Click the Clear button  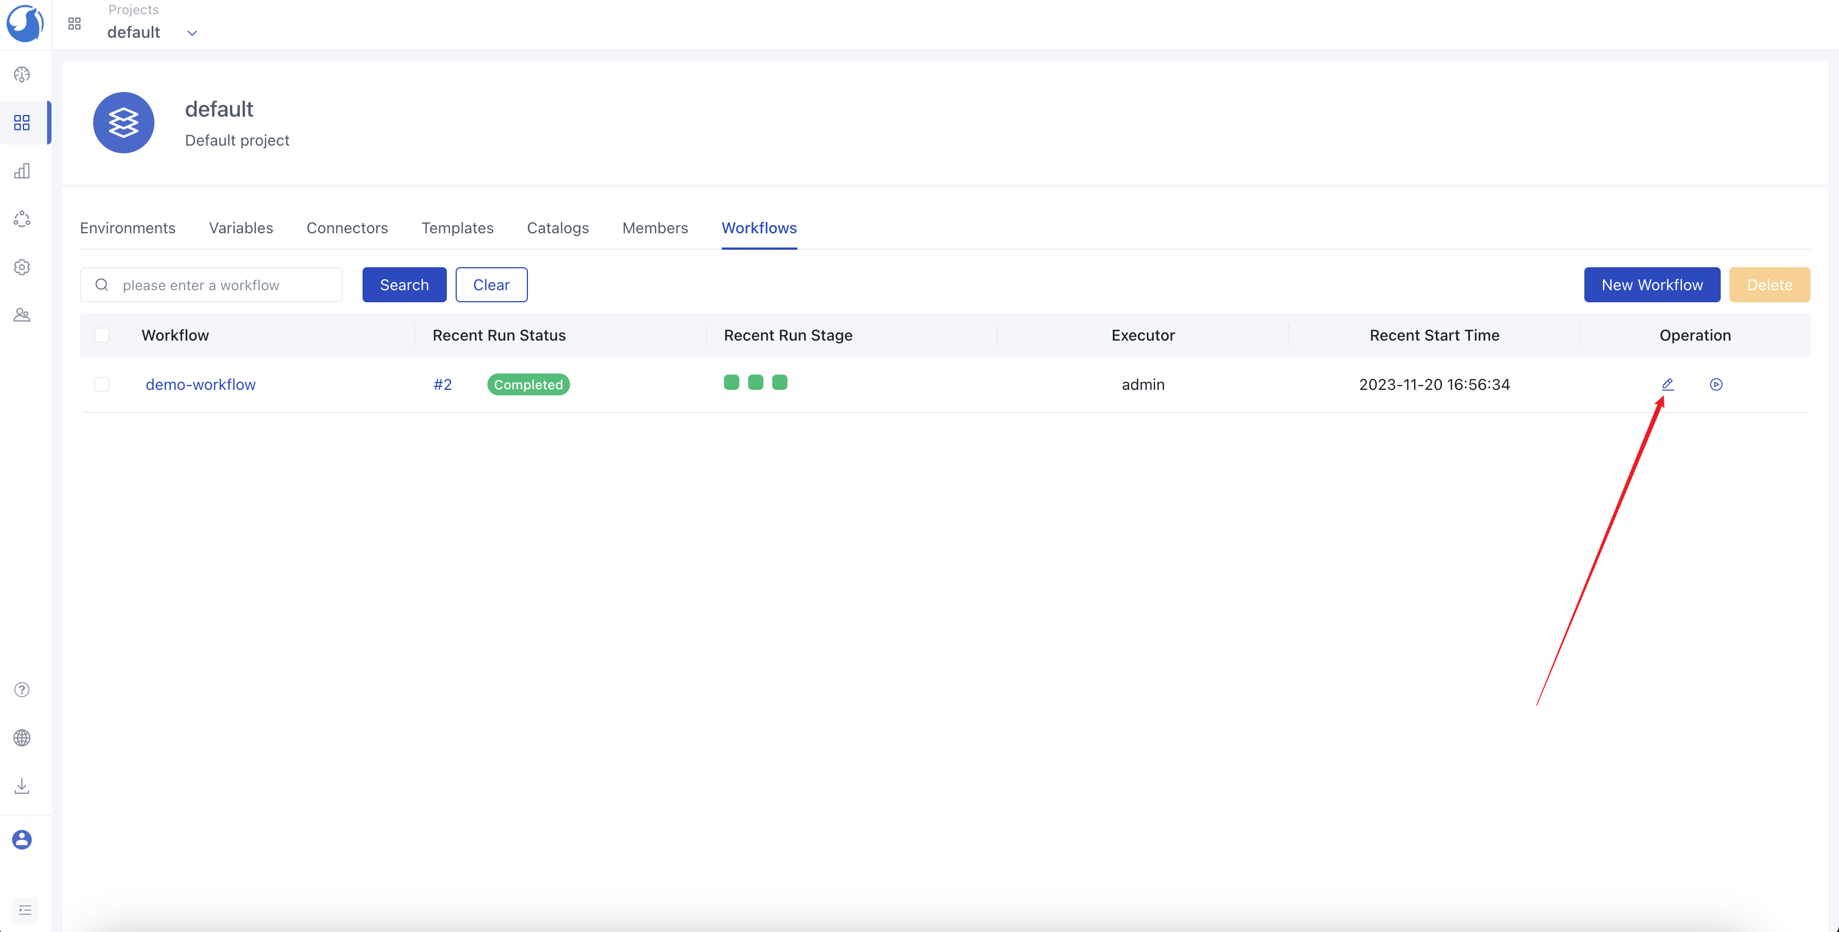tap(492, 285)
